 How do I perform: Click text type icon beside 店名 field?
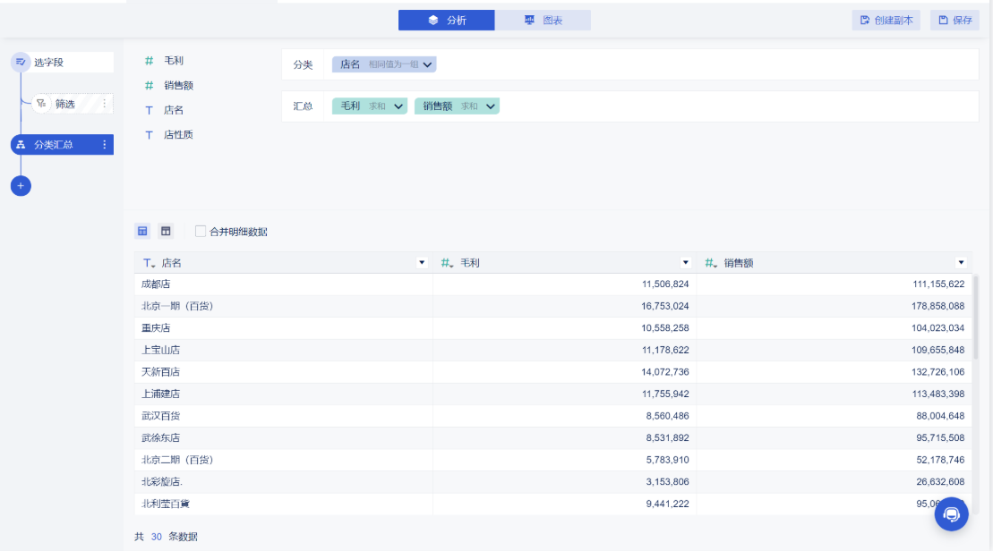[149, 110]
